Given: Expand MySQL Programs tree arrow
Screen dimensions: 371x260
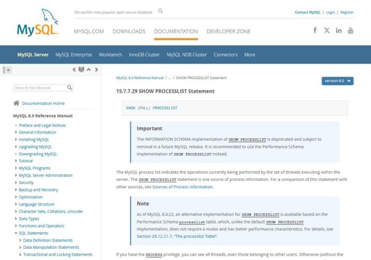Looking at the screenshot, I should 16,168.
